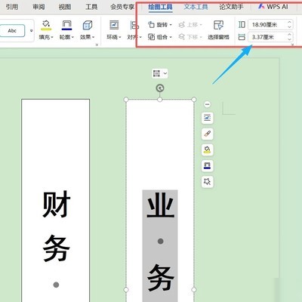Click the 效果 (Effects) cube icon
The width and height of the screenshot is (302, 302).
(88, 25)
